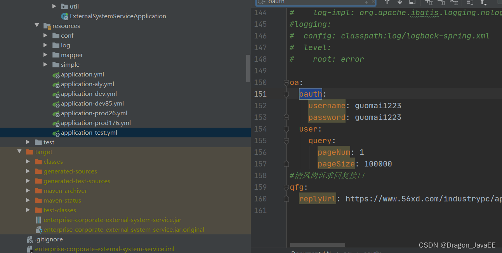Image resolution: width=502 pixels, height=253 pixels.
Task: Click line number 150 in the gutter
Action: click(261, 82)
